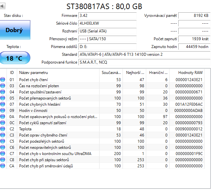Click the Nejhorší column header
Screen dimensions: 212x191
pos(135,73)
